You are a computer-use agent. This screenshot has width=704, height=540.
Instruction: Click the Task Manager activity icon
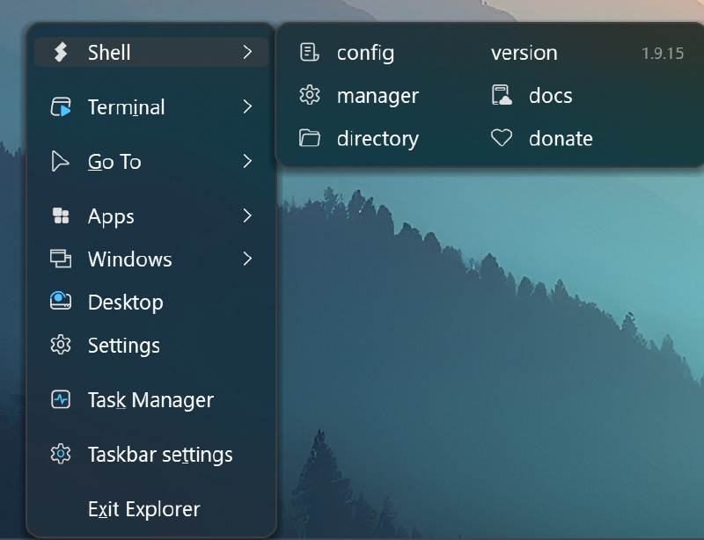click(x=60, y=399)
